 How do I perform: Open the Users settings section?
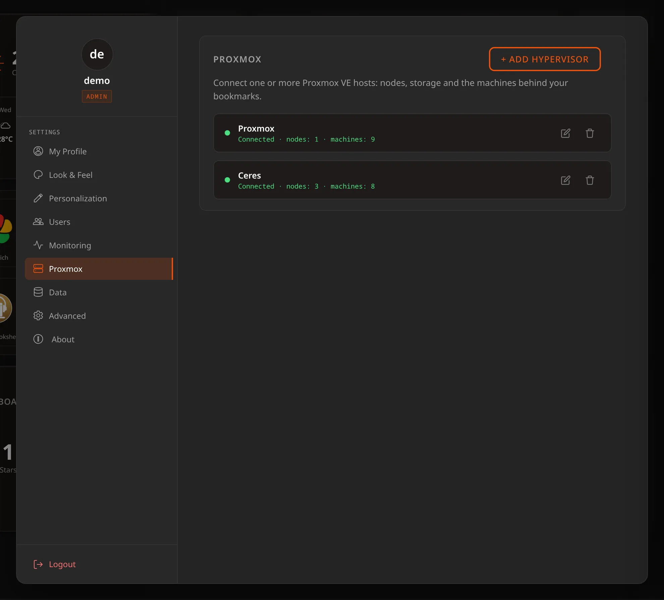click(99, 222)
